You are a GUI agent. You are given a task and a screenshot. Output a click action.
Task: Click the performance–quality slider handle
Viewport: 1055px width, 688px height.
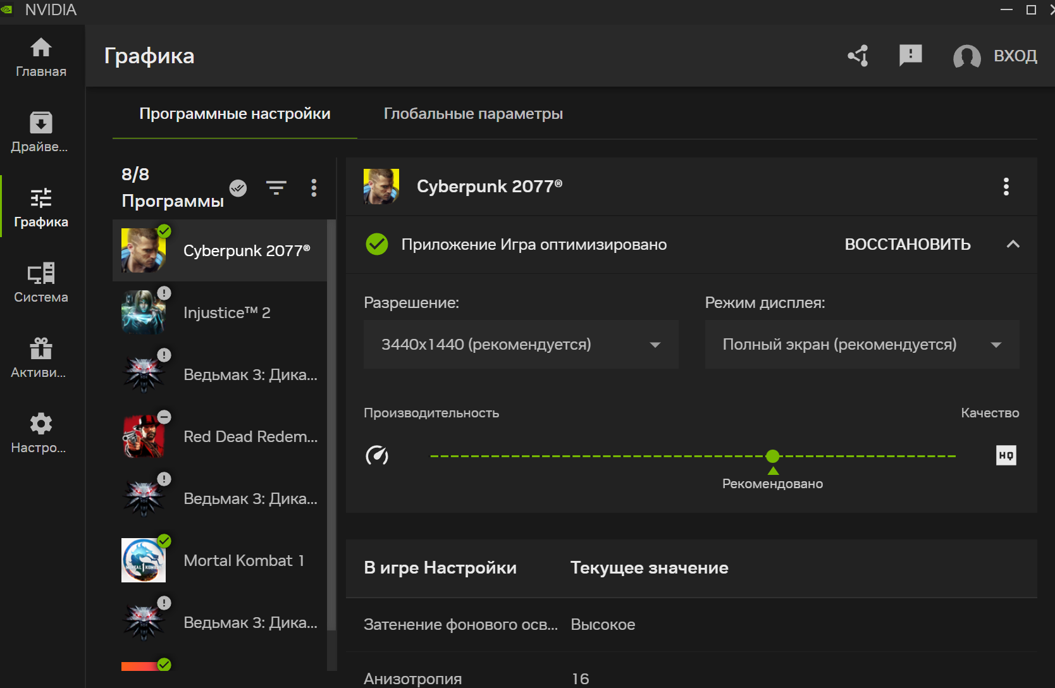click(x=773, y=456)
